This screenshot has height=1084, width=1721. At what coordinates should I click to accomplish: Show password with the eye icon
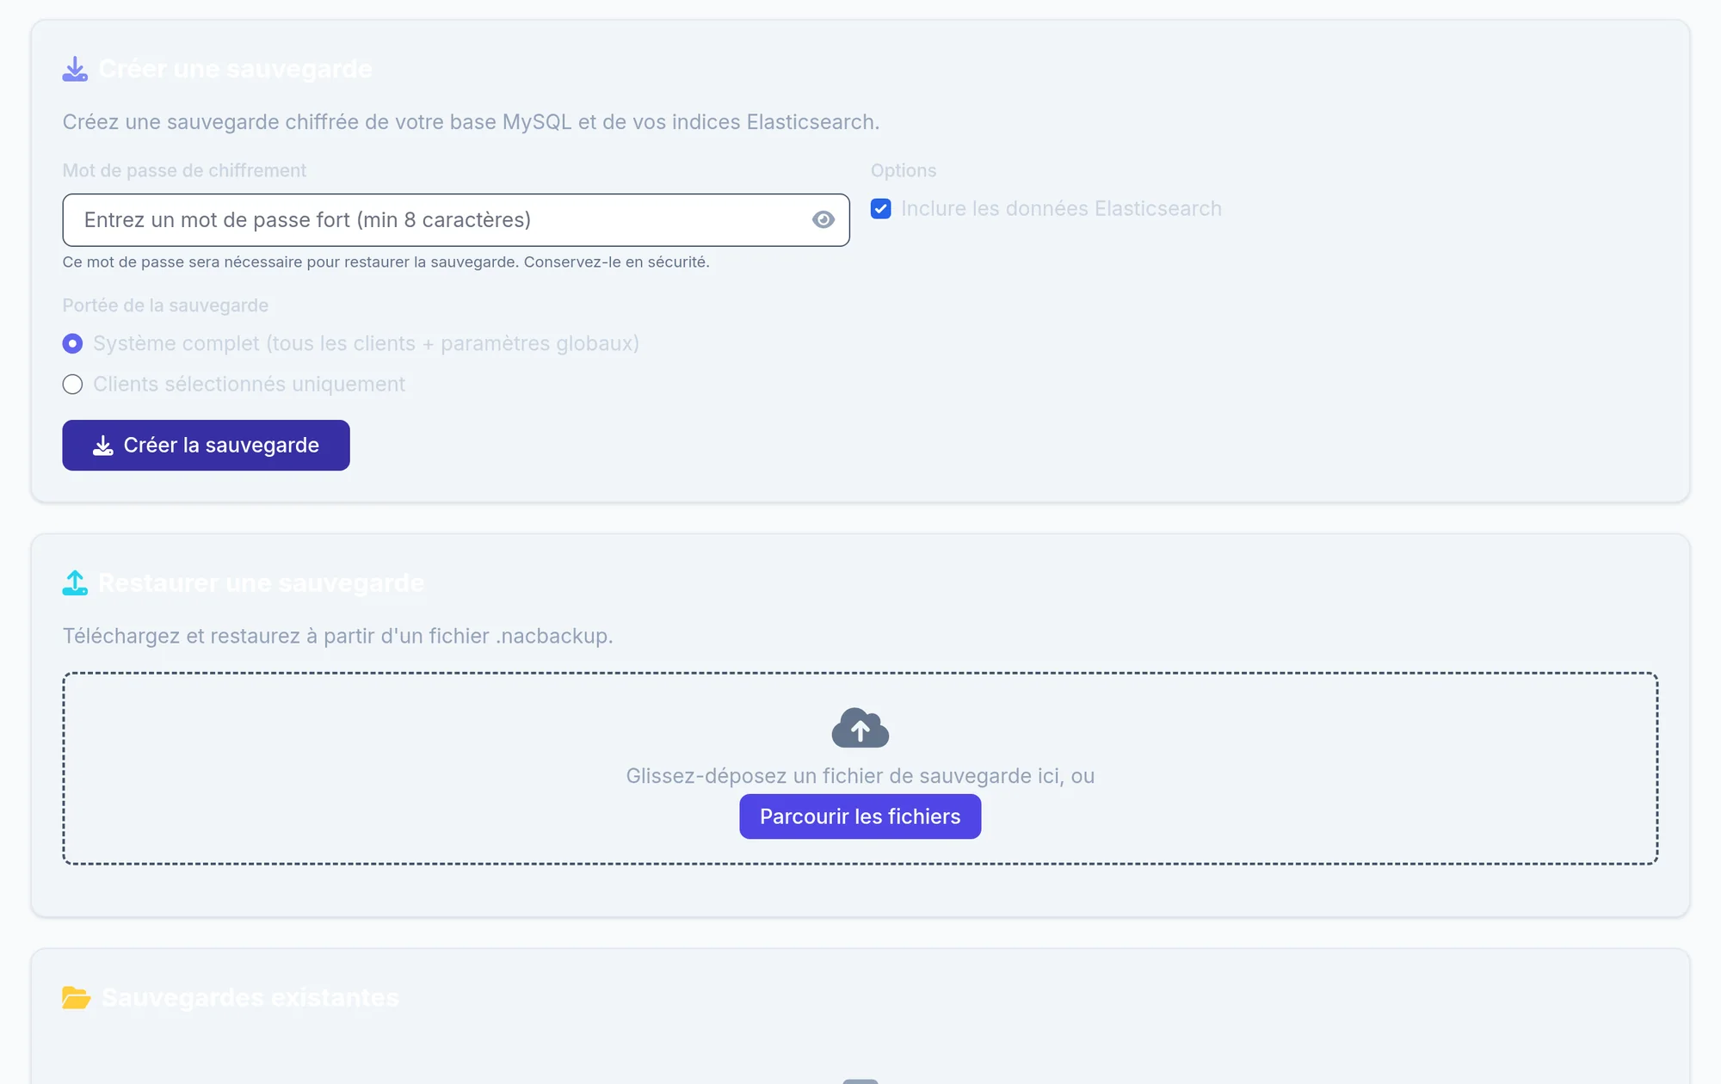[x=823, y=220]
